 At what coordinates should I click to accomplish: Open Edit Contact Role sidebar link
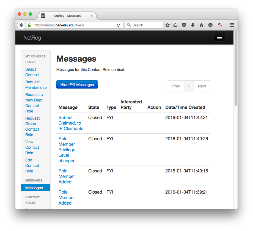coord(32,166)
